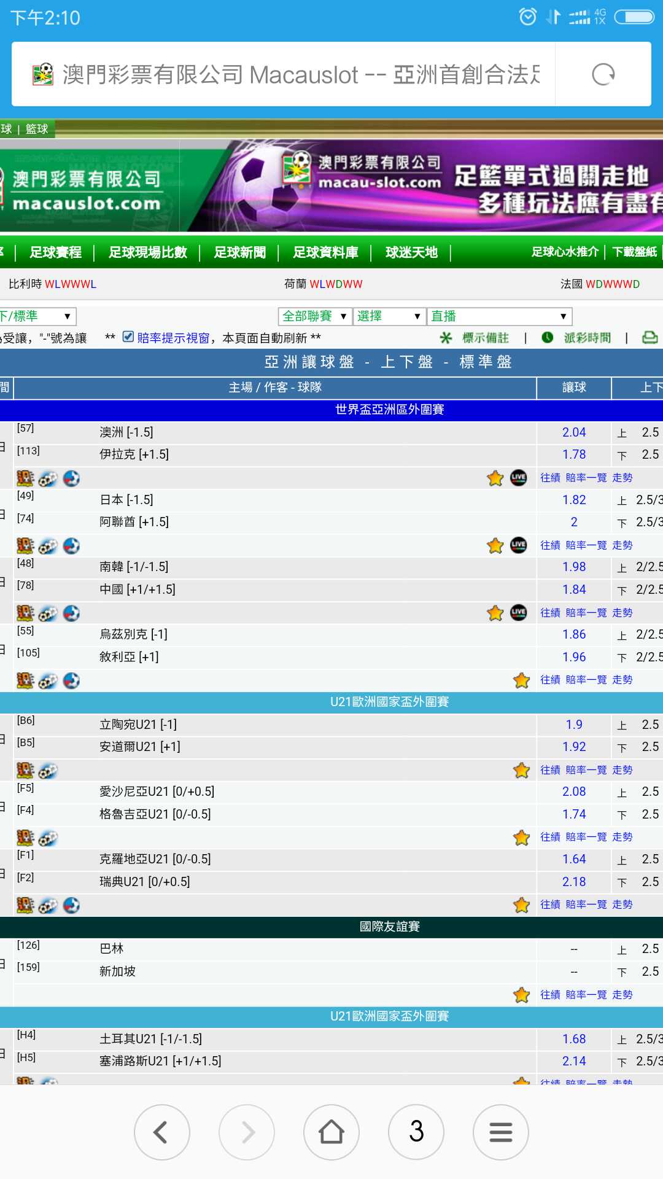This screenshot has height=1179, width=663.
Task: Click the printer icon beside 派彩時間
Action: (x=649, y=338)
